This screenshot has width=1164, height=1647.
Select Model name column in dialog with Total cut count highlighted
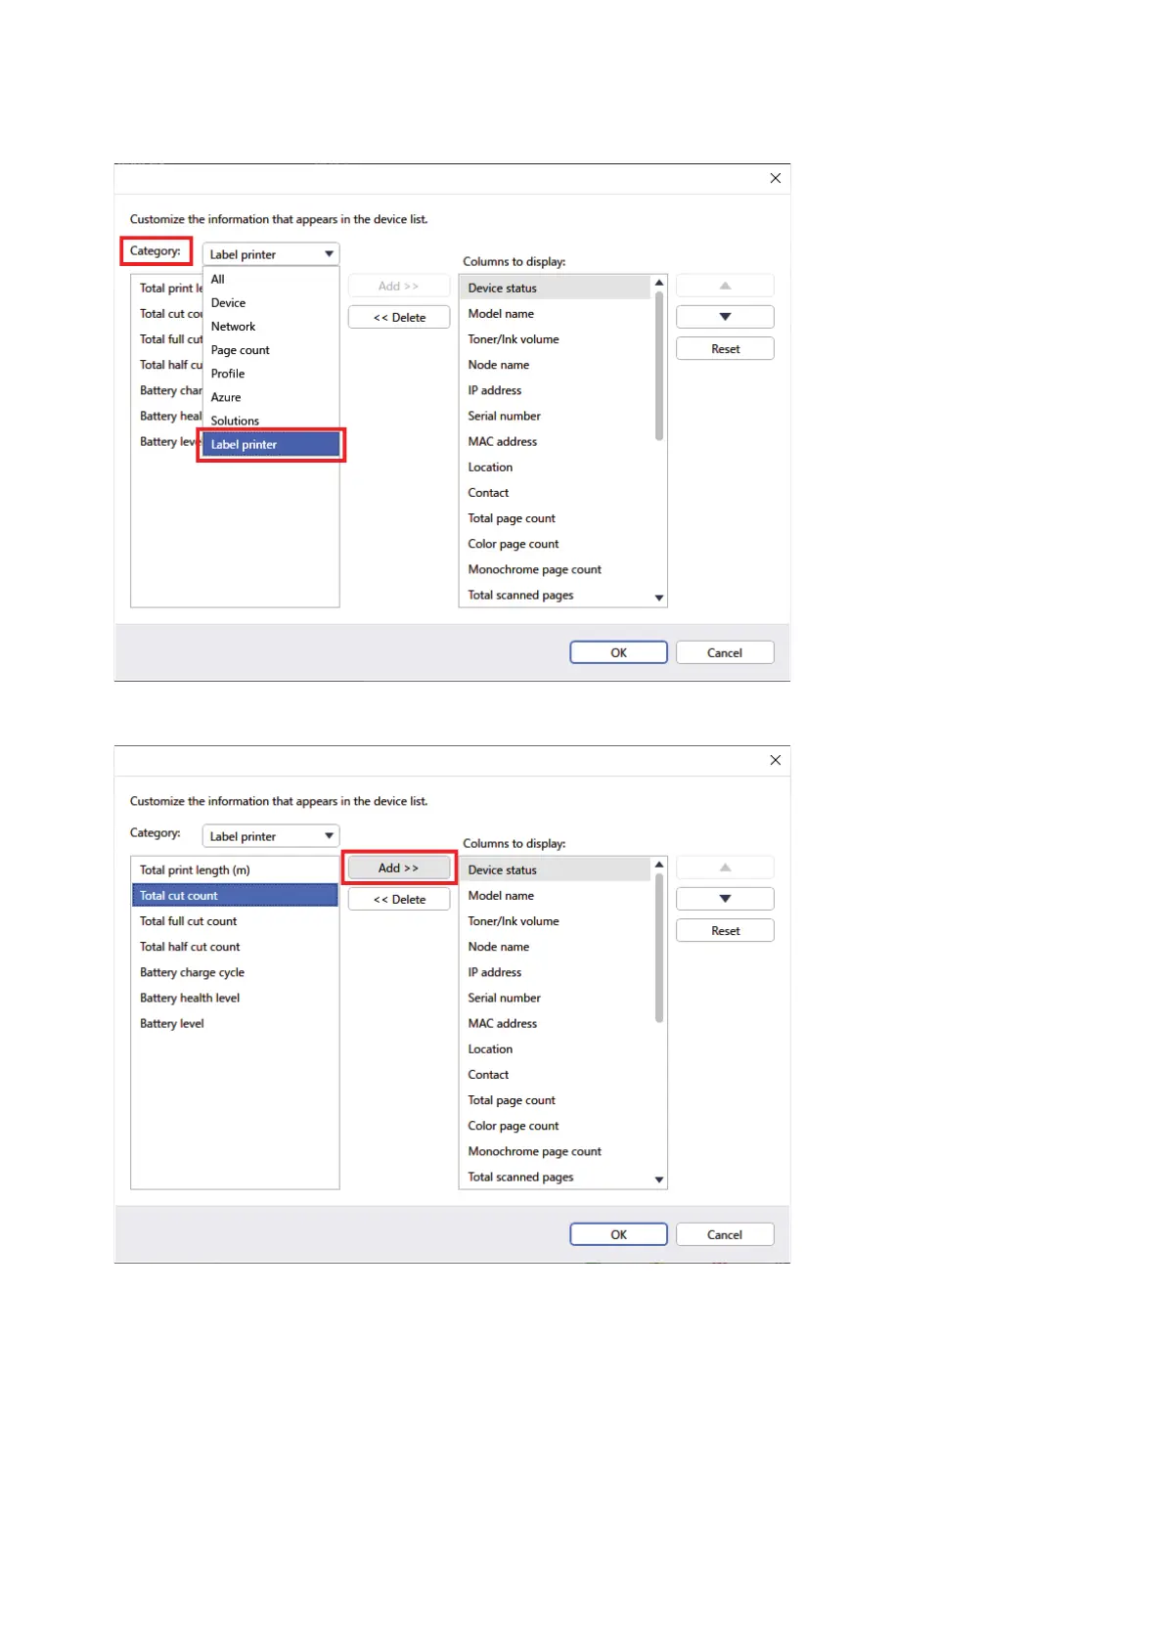pos(556,895)
